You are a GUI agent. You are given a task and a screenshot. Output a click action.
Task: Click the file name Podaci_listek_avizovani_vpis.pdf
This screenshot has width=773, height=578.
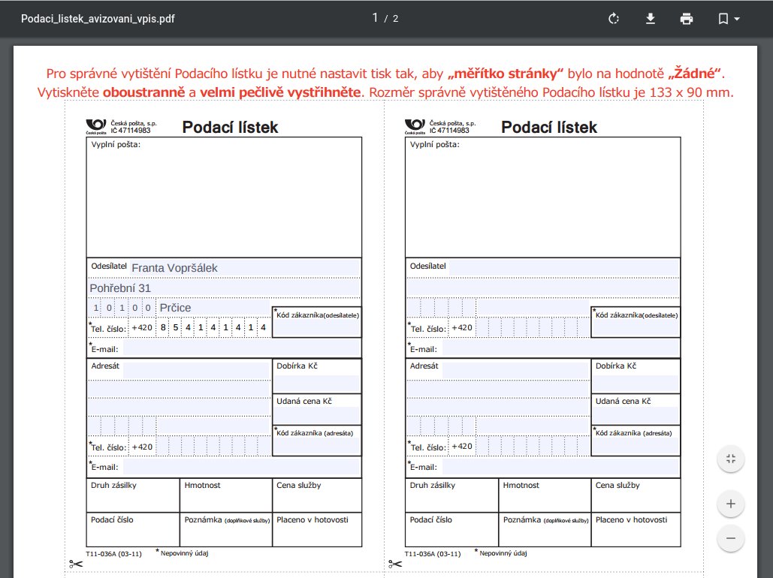tap(98, 19)
